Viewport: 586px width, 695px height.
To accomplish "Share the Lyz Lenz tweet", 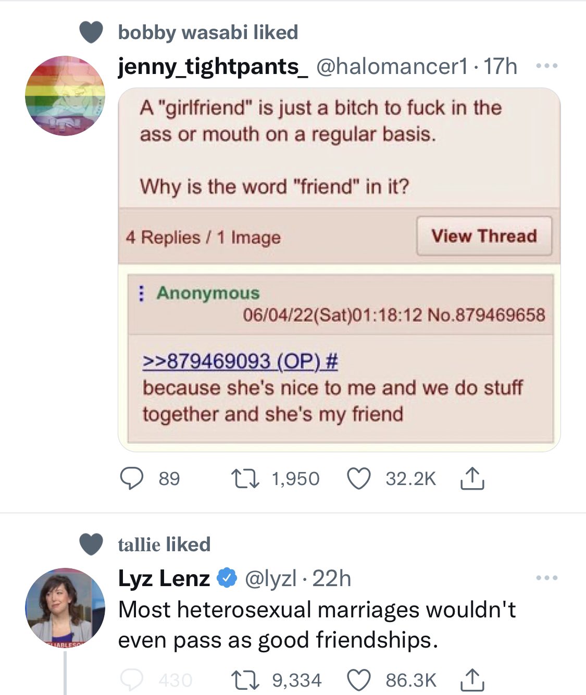I will [x=472, y=680].
